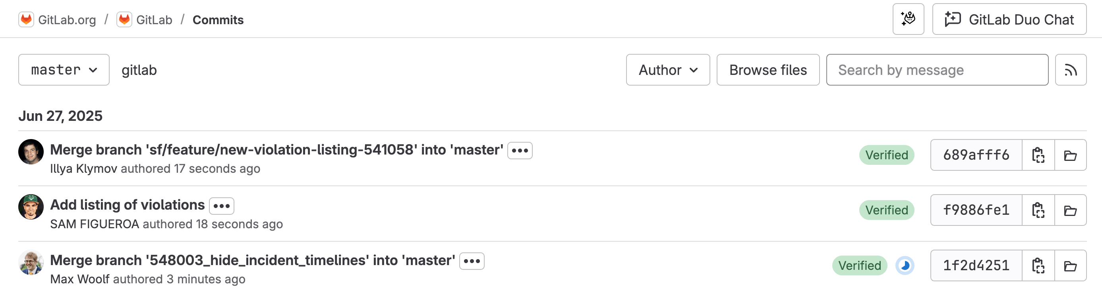Browse repository files at commit 1f2d4251
The width and height of the screenshot is (1102, 294).
[x=1071, y=265]
